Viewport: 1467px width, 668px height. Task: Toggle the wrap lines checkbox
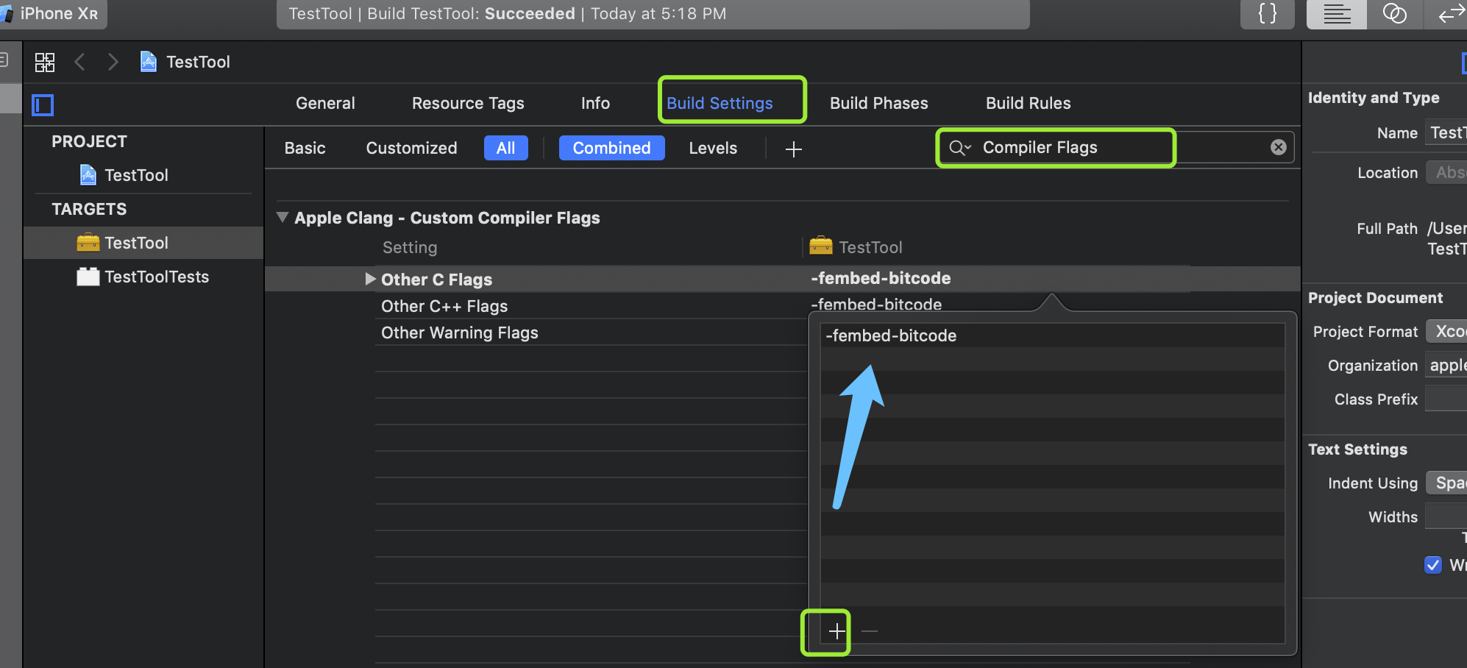click(1432, 565)
